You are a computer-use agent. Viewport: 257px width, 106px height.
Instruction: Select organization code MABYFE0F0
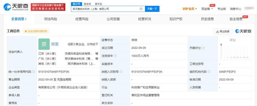point(227,72)
